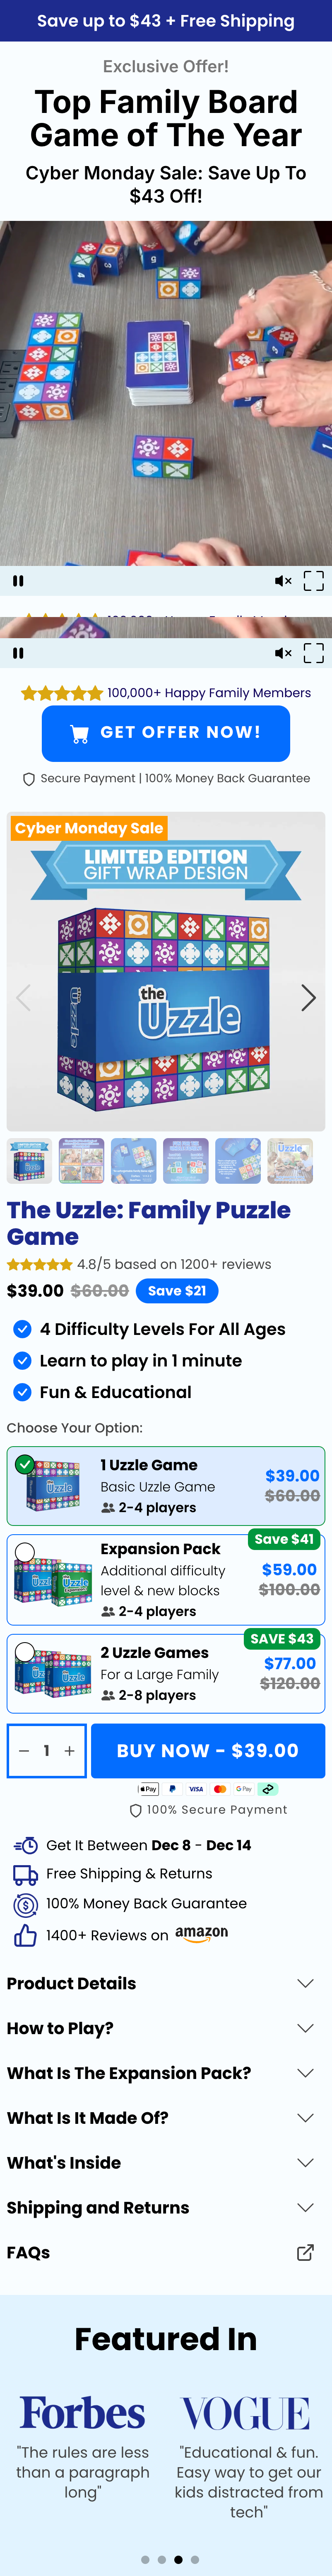Click BUY NOW - $39.00 button
Image resolution: width=332 pixels, height=2576 pixels.
tap(207, 1750)
